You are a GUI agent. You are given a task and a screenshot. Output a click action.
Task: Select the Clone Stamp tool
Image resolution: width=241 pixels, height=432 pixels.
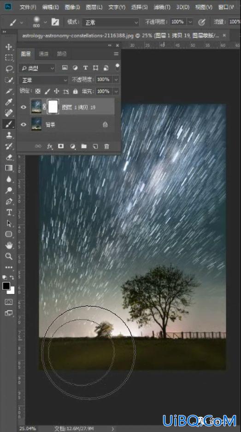[x=9, y=135]
